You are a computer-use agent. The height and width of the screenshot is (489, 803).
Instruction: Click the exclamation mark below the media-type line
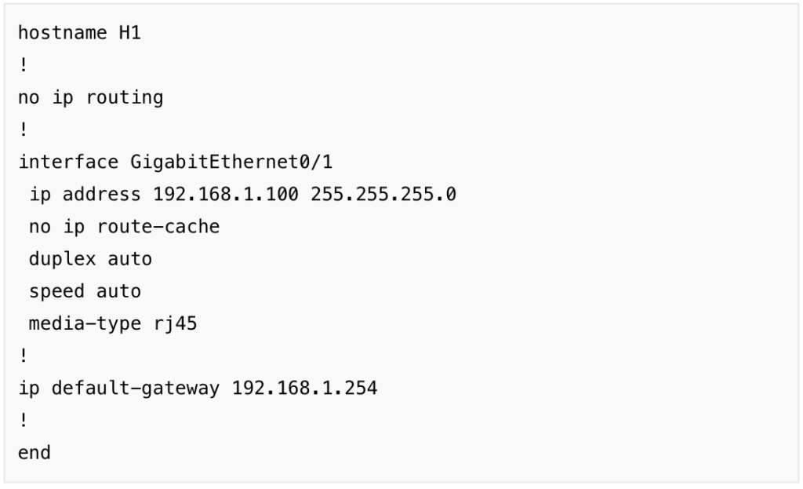24,356
